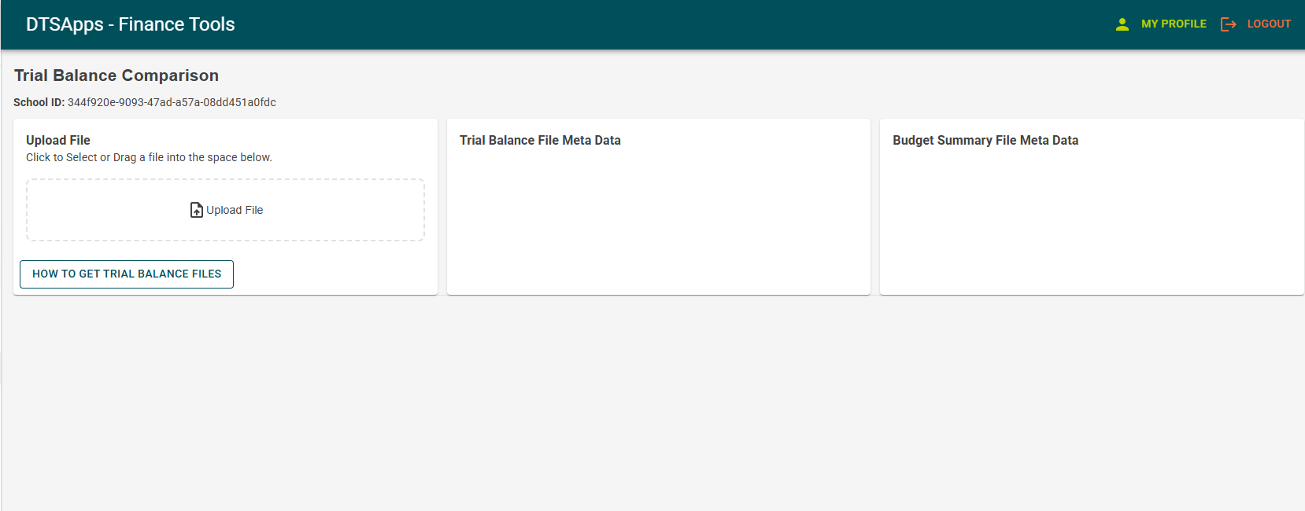The width and height of the screenshot is (1305, 511).
Task: Click the file upload icon in drop zone
Action: pyautogui.click(x=197, y=210)
